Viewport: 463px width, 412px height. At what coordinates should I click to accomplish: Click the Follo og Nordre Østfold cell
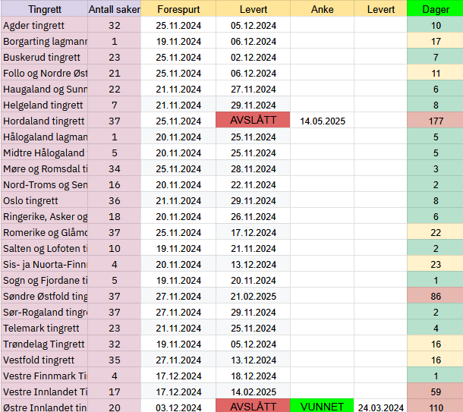(x=44, y=73)
